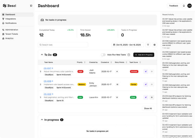This screenshot has width=195, height=138.
Task: Run AI sparkle action for CS-1012
Action: (146, 97)
